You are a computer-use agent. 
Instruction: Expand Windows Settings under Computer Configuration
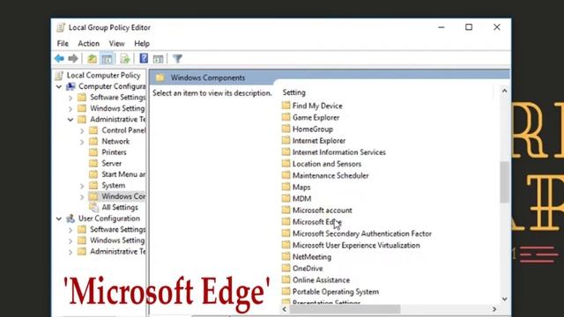(70, 108)
